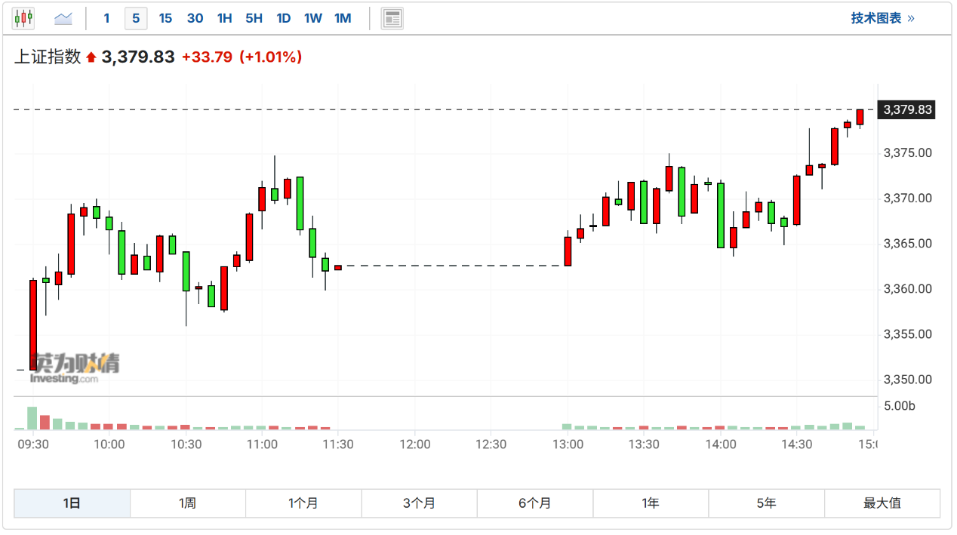Click the 3,379.83 price tag on axis
Image resolution: width=957 pixels, height=535 pixels.
pos(908,109)
